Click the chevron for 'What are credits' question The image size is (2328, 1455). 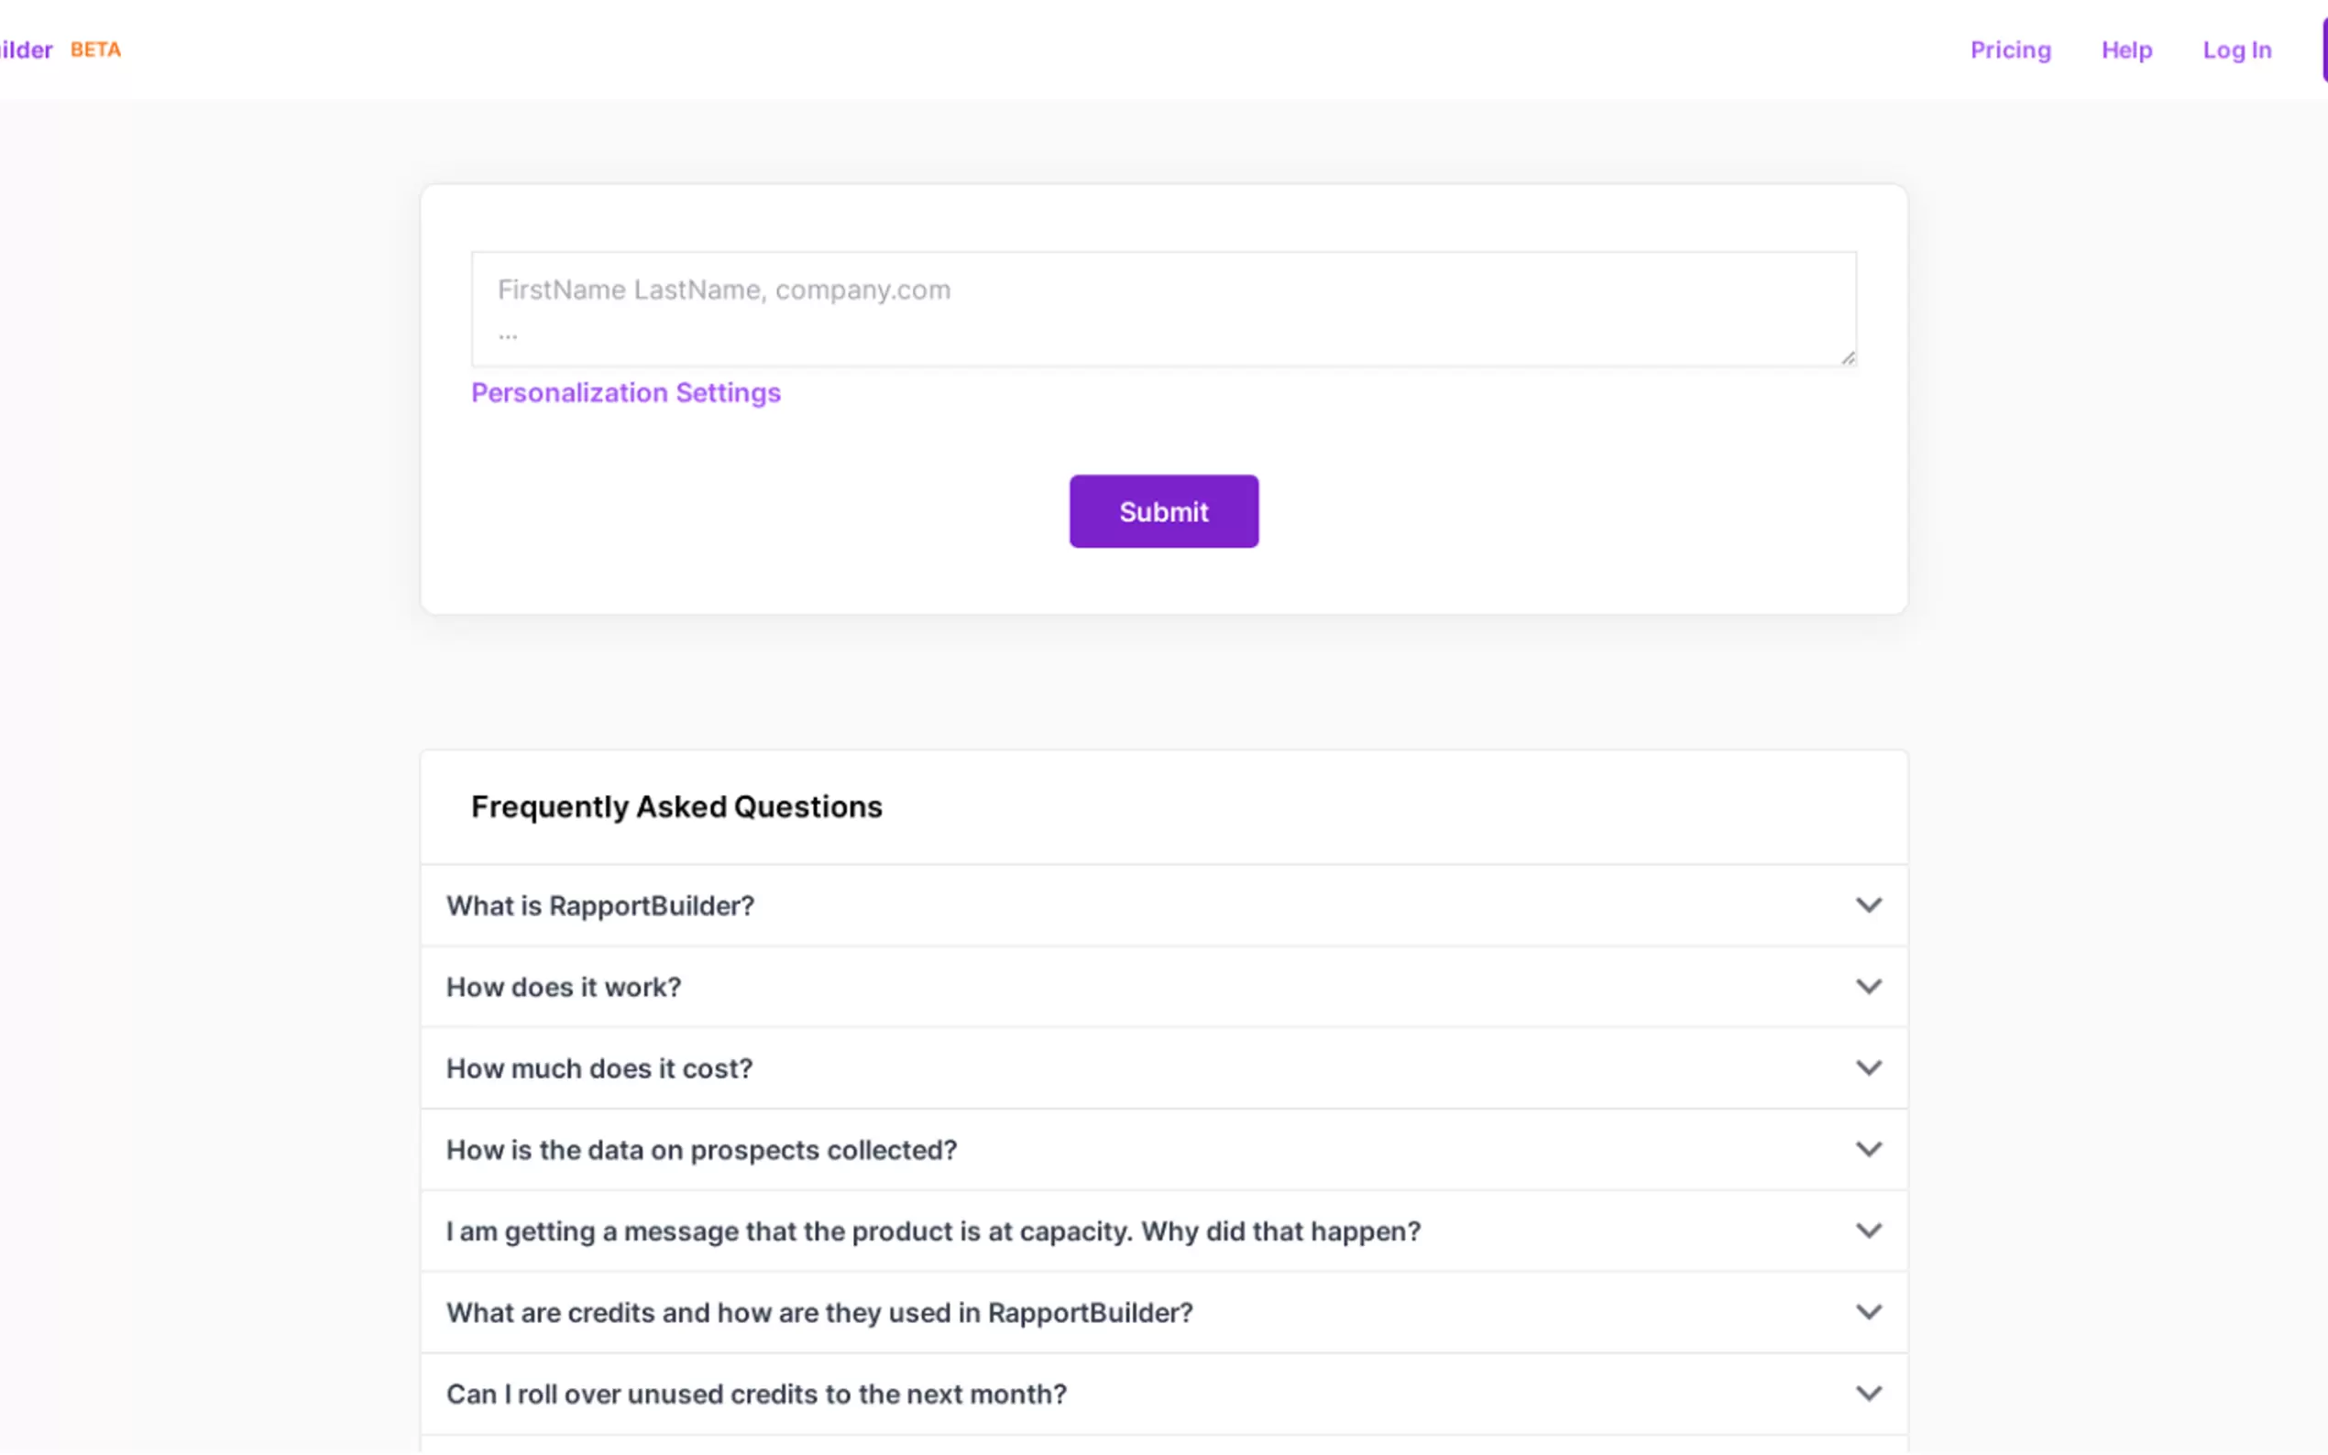pos(1868,1312)
